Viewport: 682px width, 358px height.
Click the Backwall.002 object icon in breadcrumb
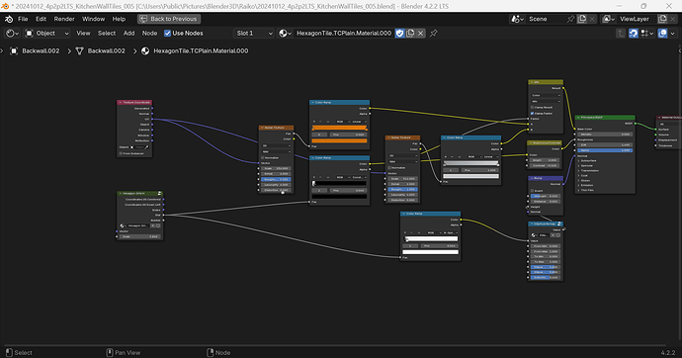pos(14,50)
